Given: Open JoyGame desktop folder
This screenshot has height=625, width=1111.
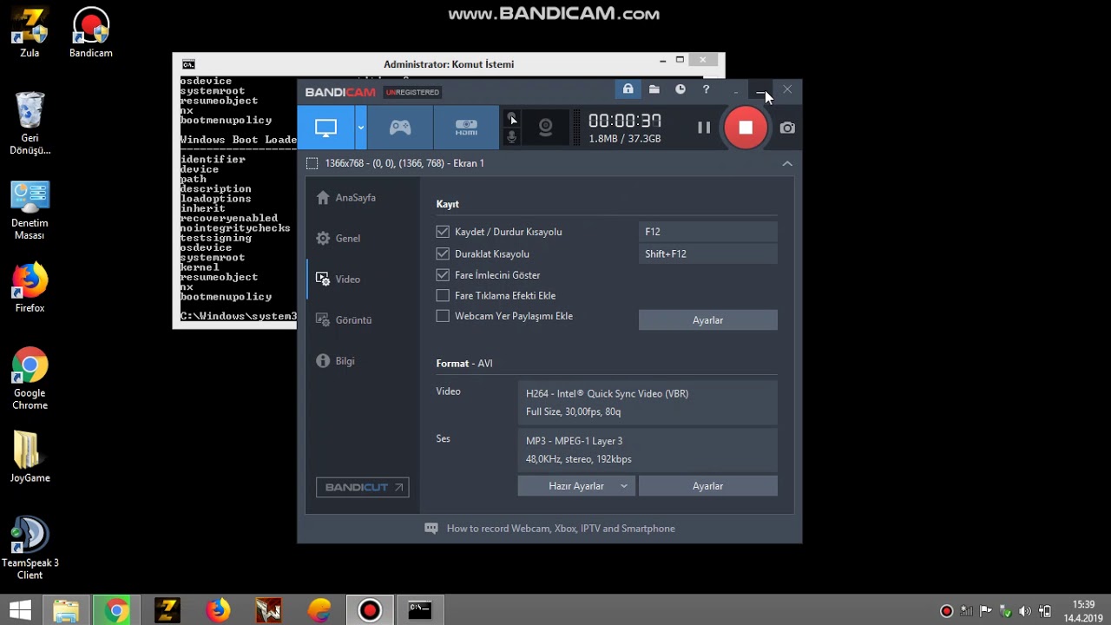Looking at the screenshot, I should point(30,457).
